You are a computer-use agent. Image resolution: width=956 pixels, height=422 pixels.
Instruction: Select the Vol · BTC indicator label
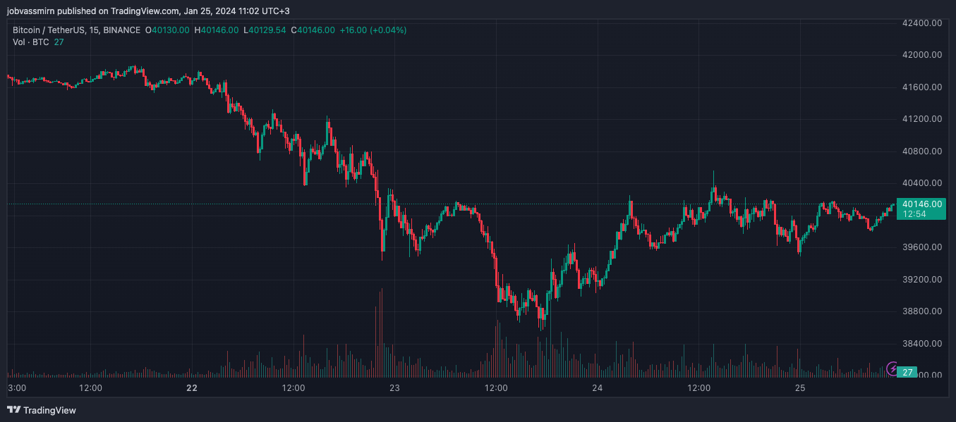[x=30, y=42]
